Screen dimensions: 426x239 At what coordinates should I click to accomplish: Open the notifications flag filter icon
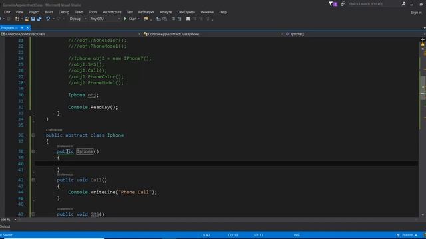(331, 4)
